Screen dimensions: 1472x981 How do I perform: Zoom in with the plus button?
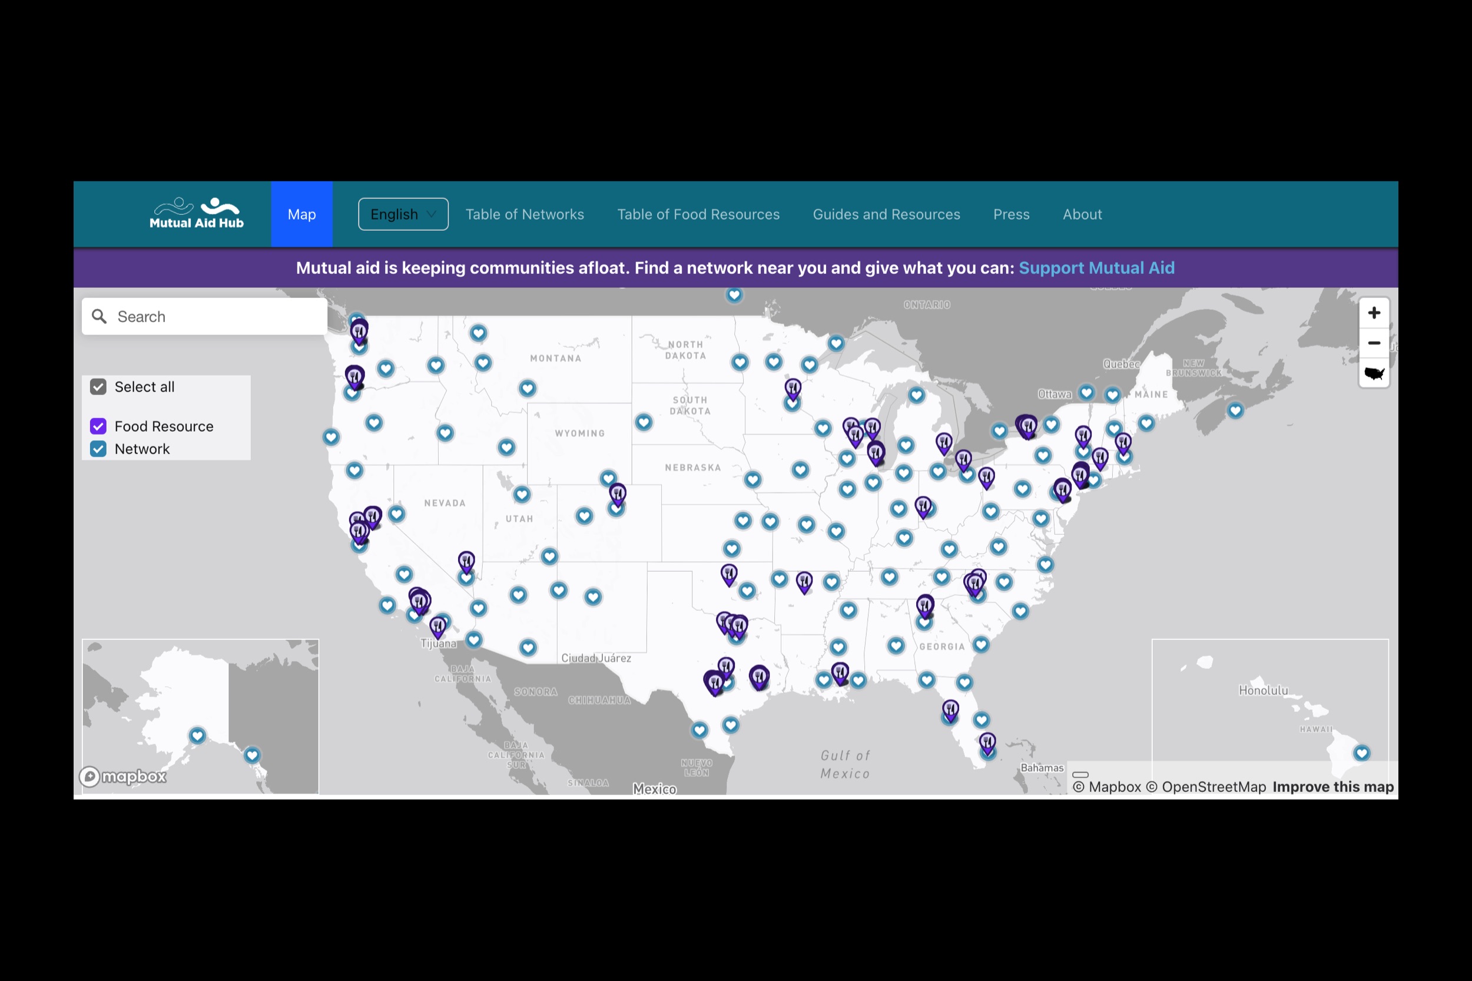(1373, 313)
